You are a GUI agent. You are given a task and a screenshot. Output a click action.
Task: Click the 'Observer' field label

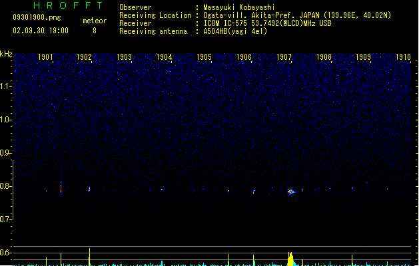[x=135, y=7]
